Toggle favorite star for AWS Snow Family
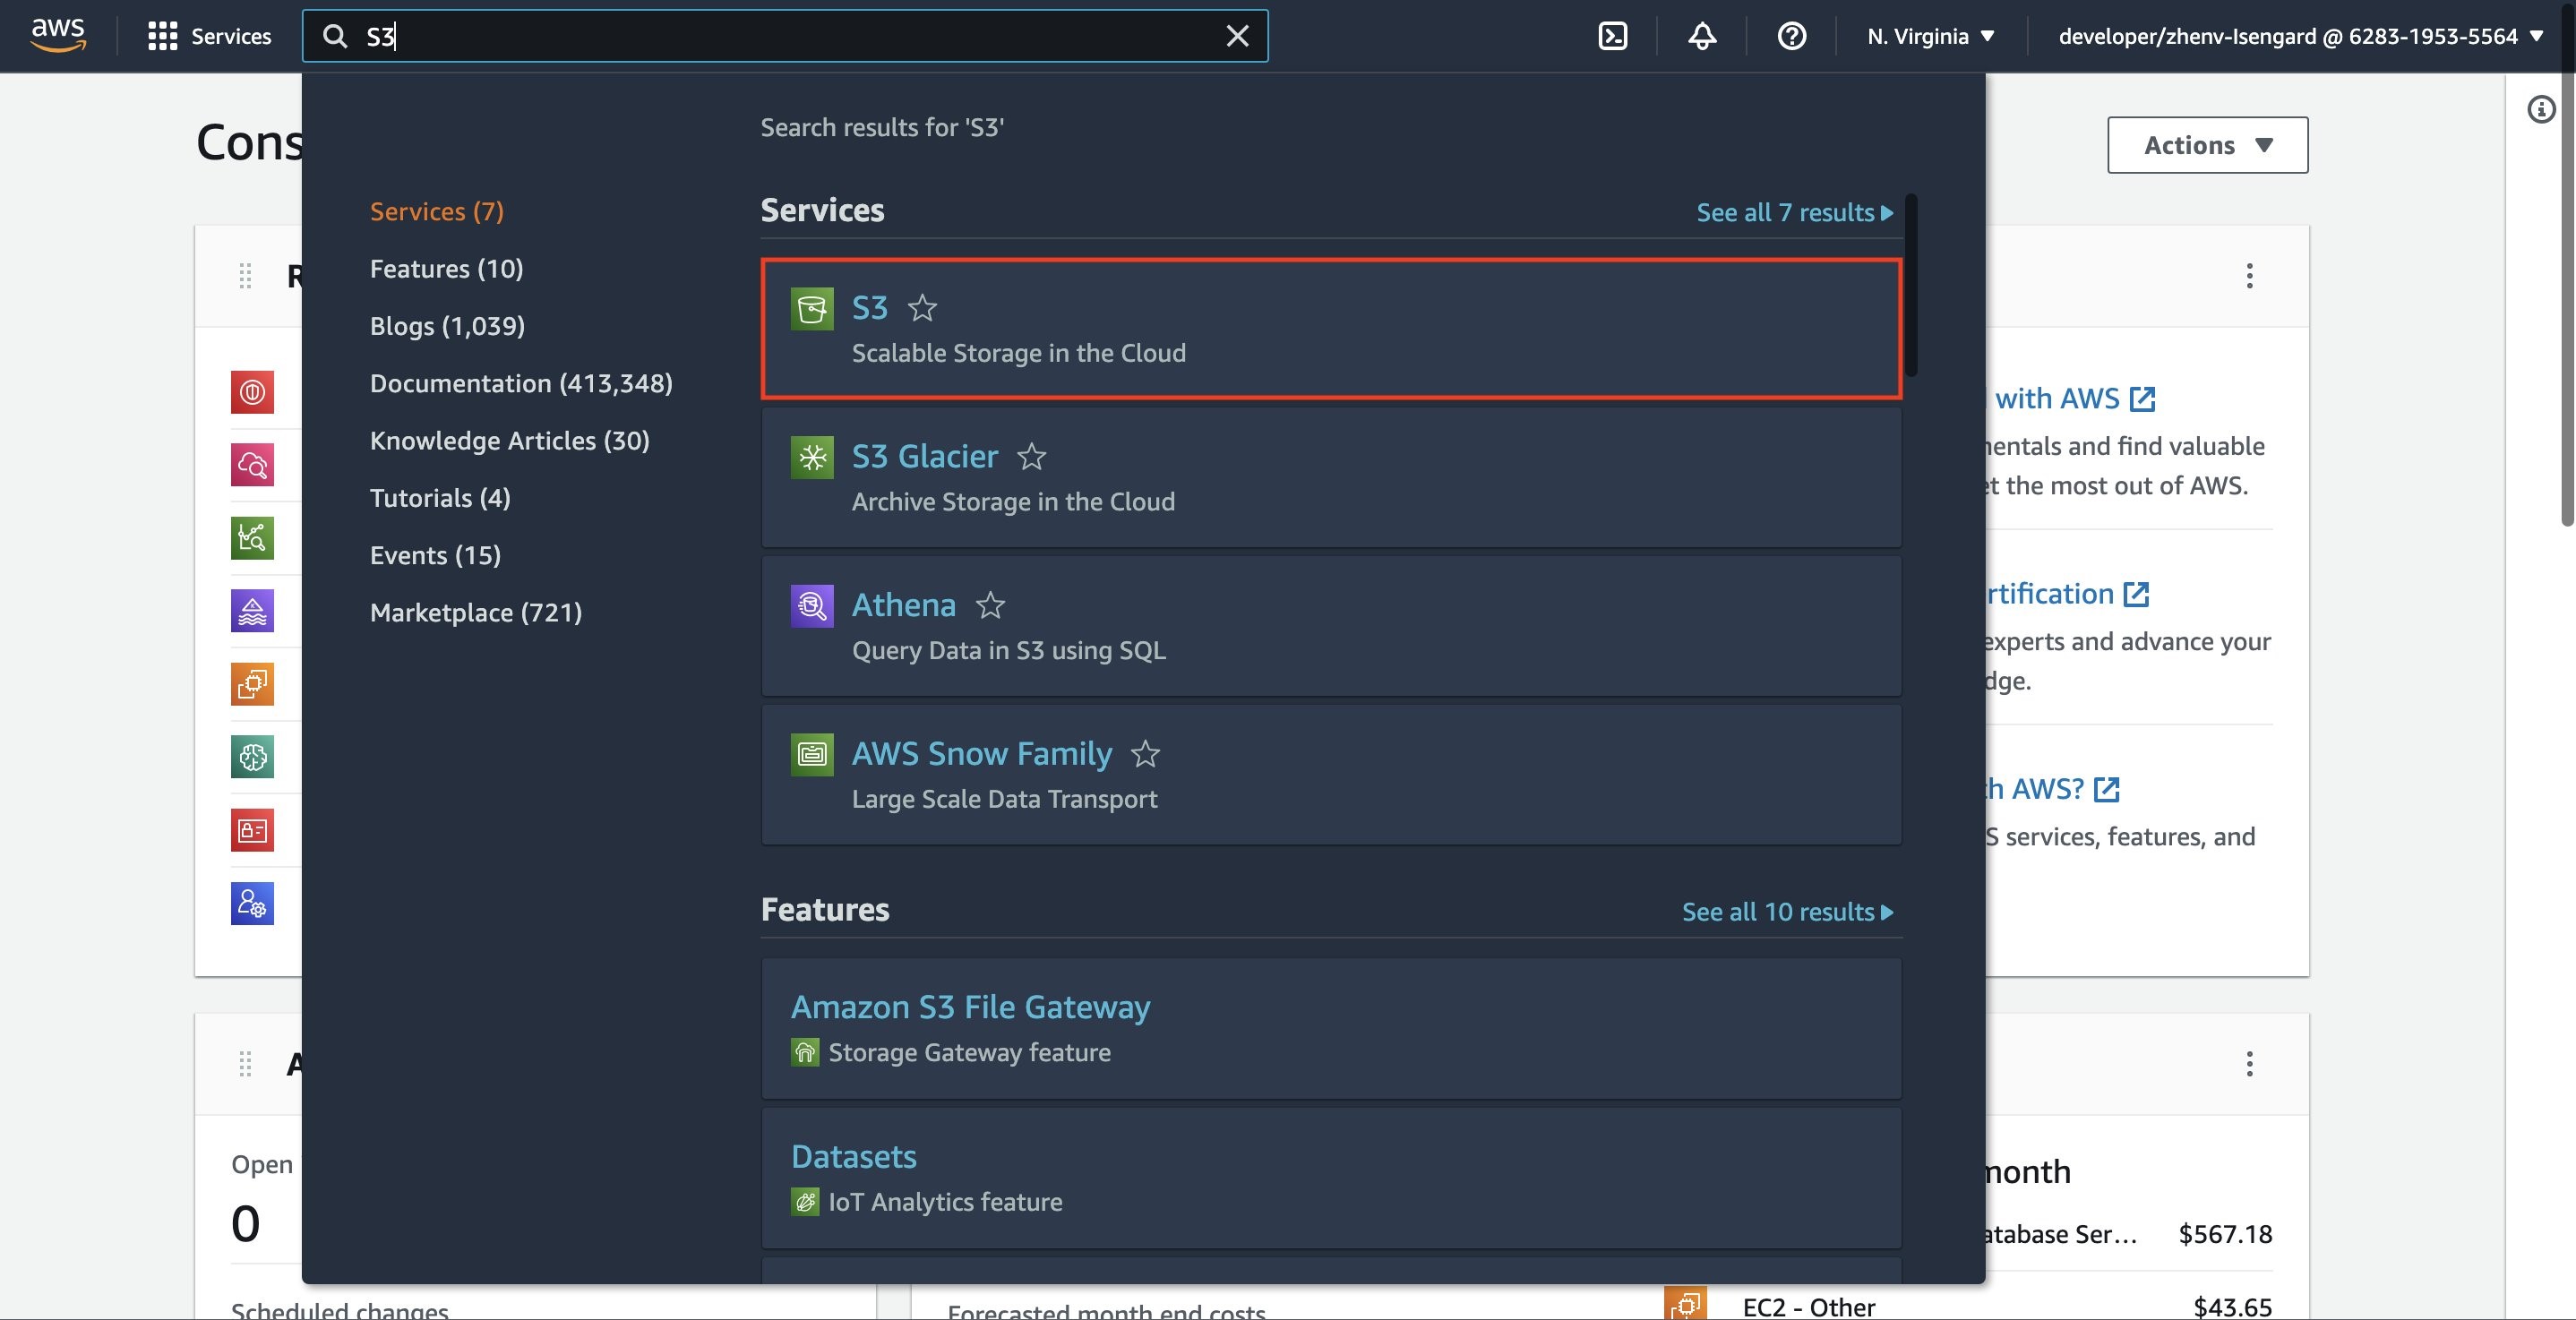 1146,754
